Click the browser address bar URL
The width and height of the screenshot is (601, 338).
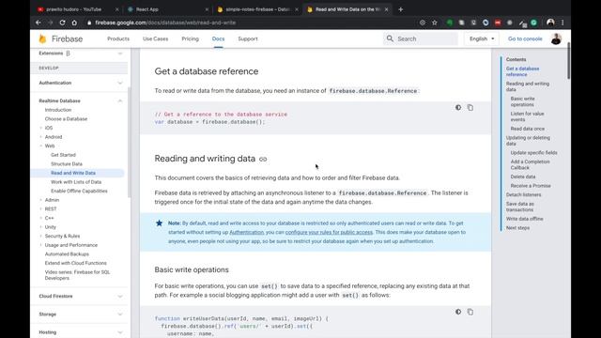pos(165,23)
